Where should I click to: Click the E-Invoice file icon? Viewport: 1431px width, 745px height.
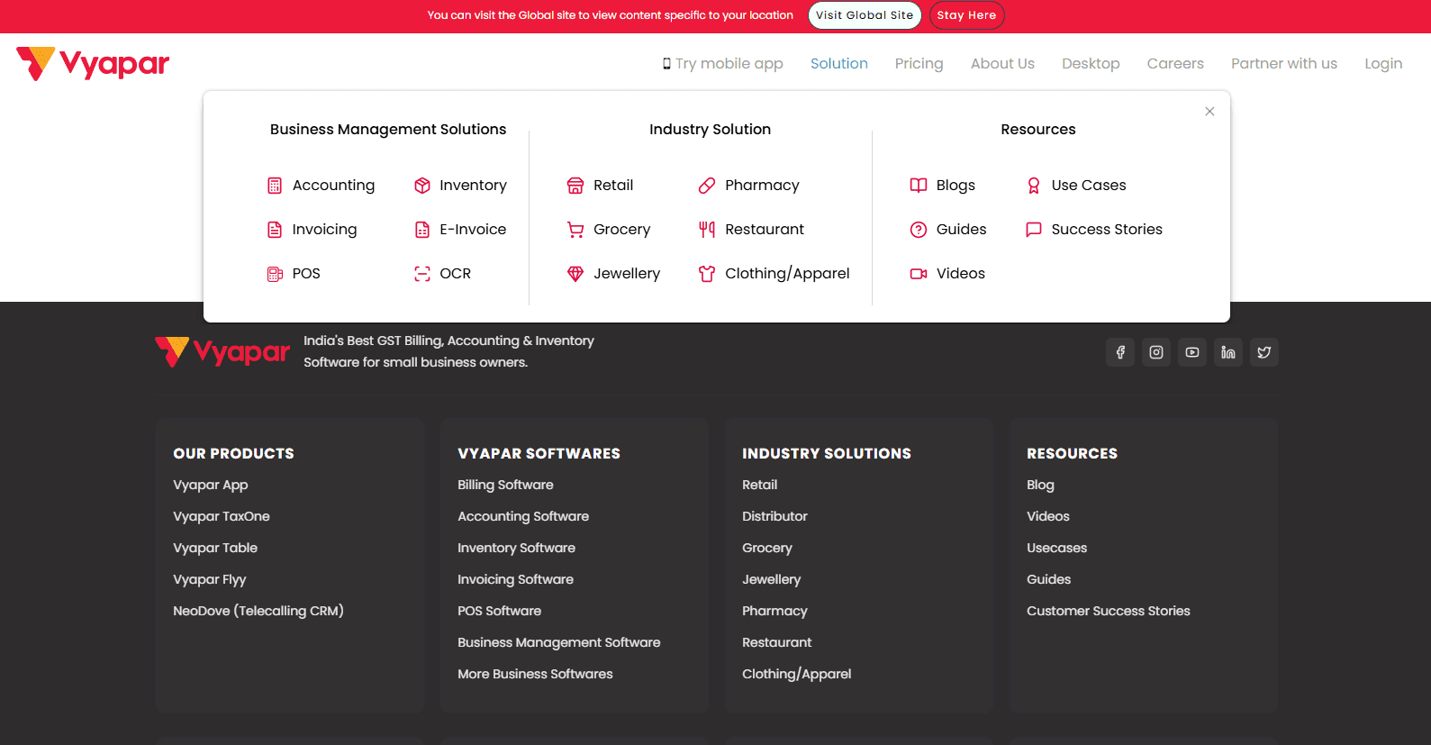[x=422, y=230]
